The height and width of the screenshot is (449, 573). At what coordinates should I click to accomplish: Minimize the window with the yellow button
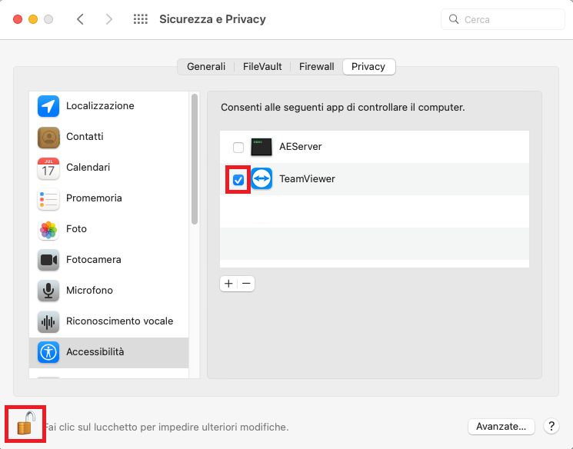33,19
